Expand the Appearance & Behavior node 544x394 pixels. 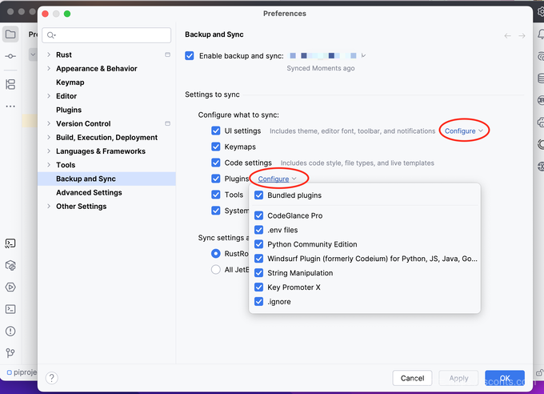tap(49, 68)
